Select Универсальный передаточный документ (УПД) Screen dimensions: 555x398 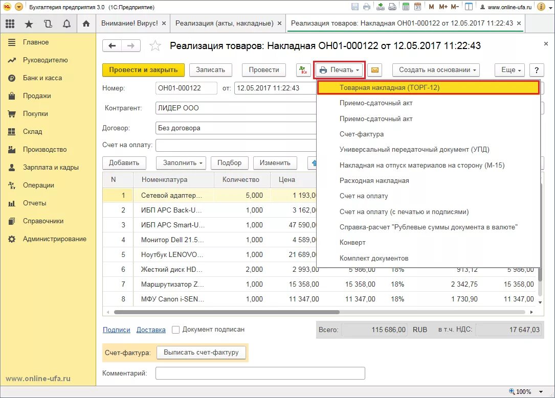(x=428, y=150)
